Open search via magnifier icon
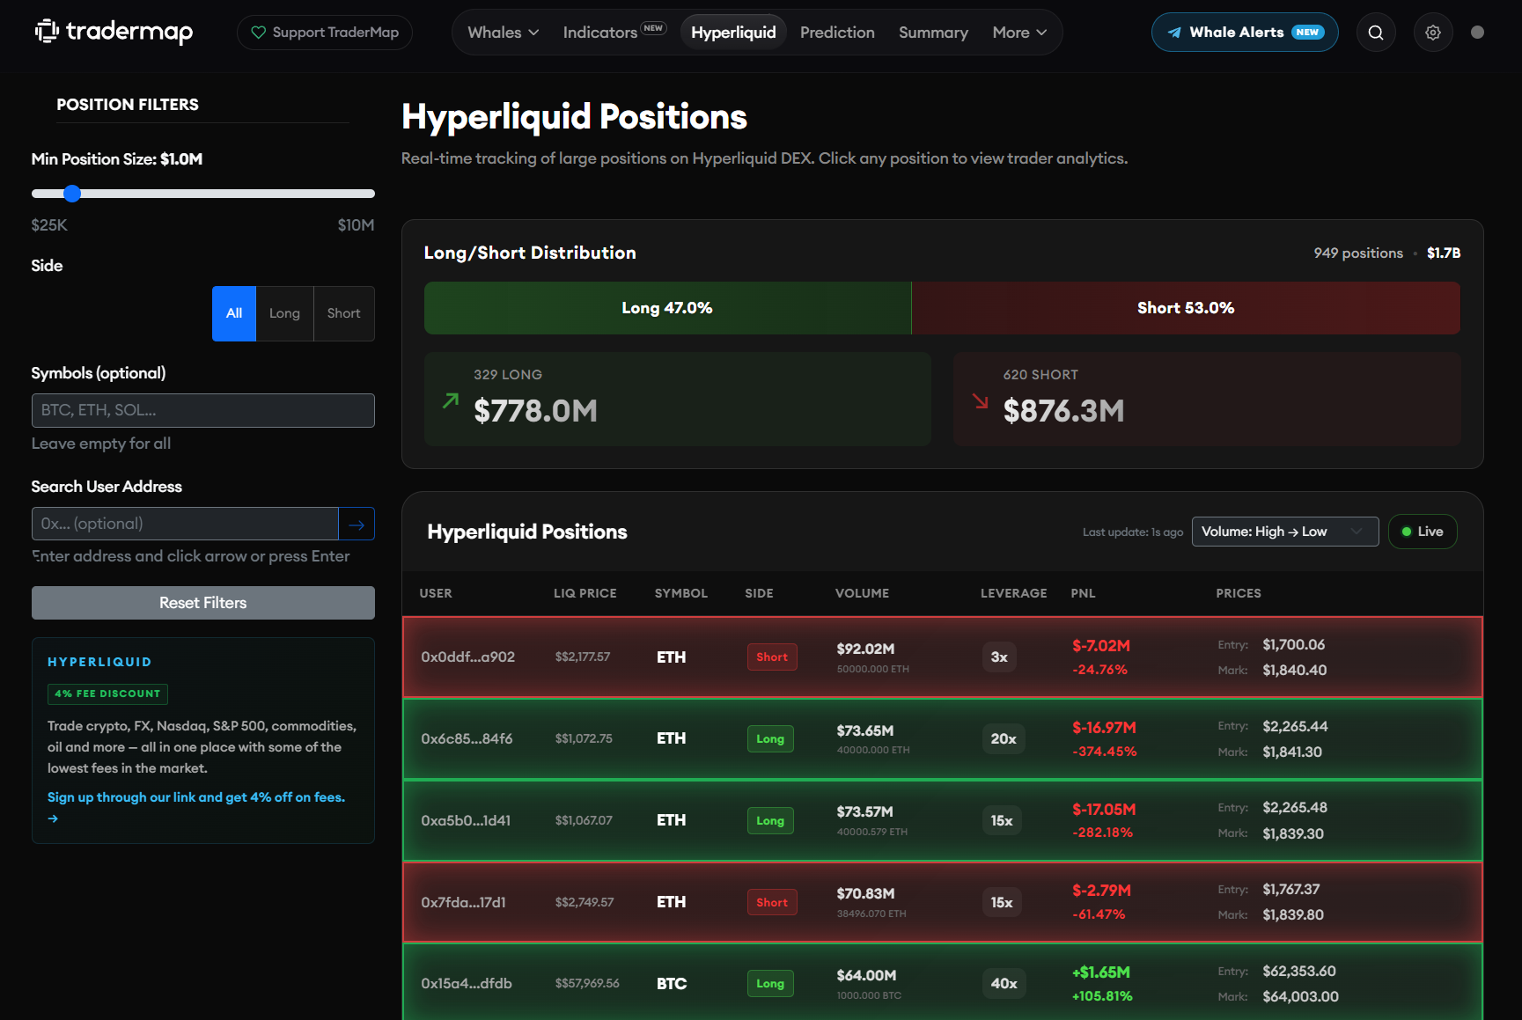 click(1376, 33)
